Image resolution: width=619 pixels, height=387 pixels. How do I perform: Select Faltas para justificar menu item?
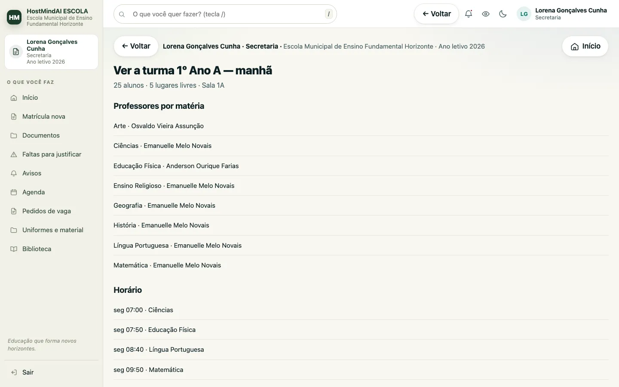52,154
